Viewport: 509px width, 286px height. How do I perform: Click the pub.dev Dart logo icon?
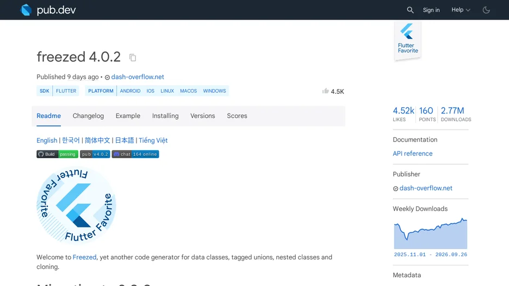pyautogui.click(x=26, y=10)
